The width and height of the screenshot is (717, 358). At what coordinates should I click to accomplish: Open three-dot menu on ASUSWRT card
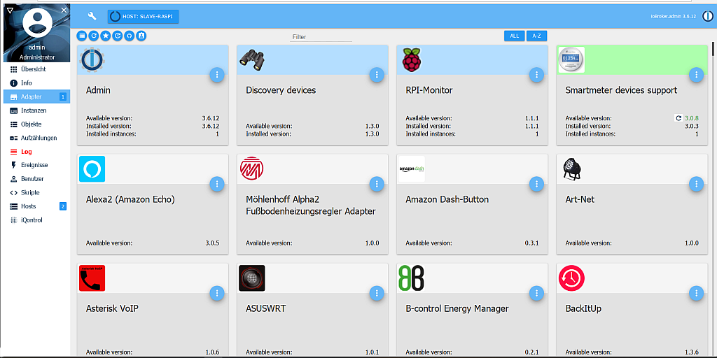click(x=376, y=293)
